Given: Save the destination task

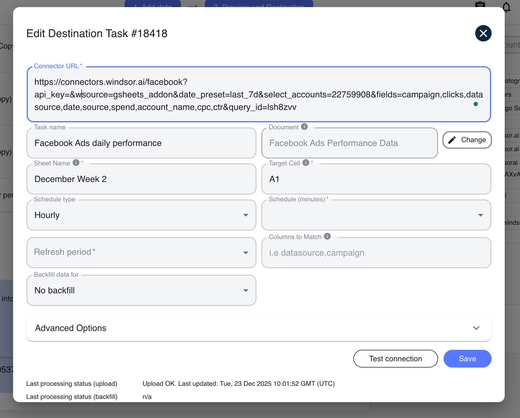Looking at the screenshot, I should coord(467,359).
